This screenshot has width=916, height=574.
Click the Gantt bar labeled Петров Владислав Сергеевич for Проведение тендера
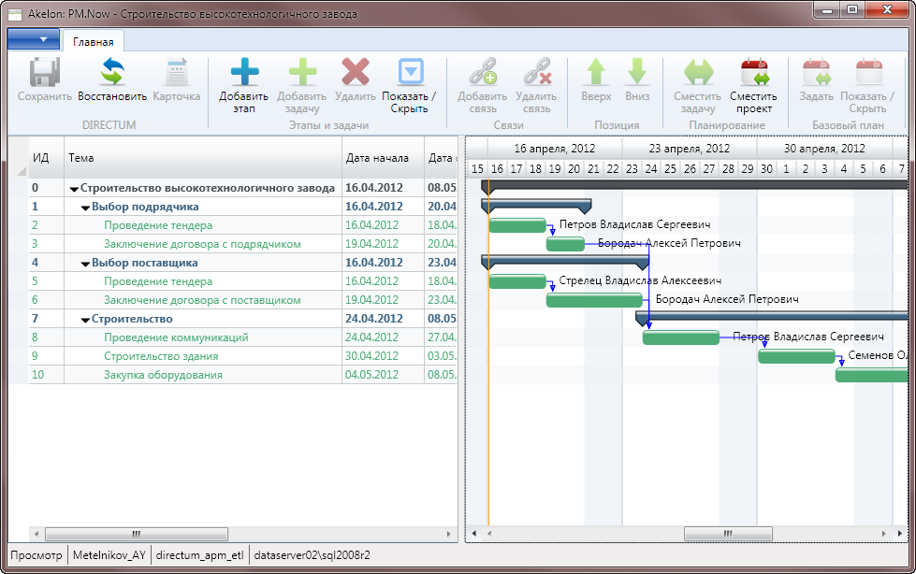[x=517, y=225]
